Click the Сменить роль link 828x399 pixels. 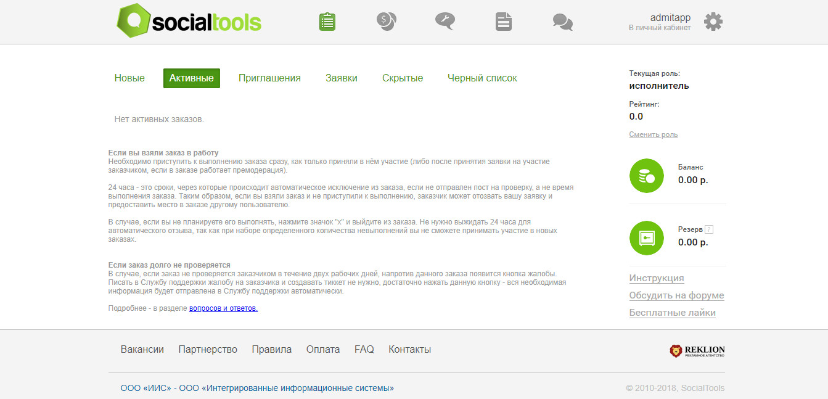point(653,134)
